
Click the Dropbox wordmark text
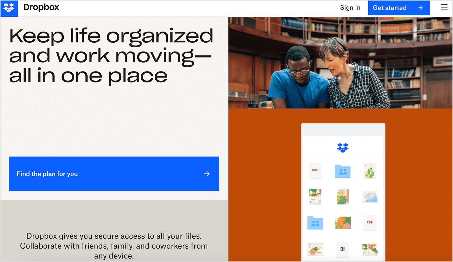(42, 8)
